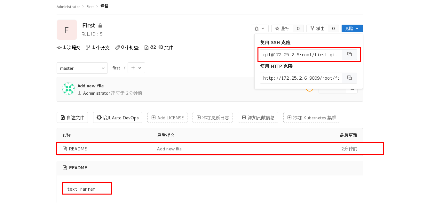
Task: Click Add LICENSE
Action: click(167, 117)
